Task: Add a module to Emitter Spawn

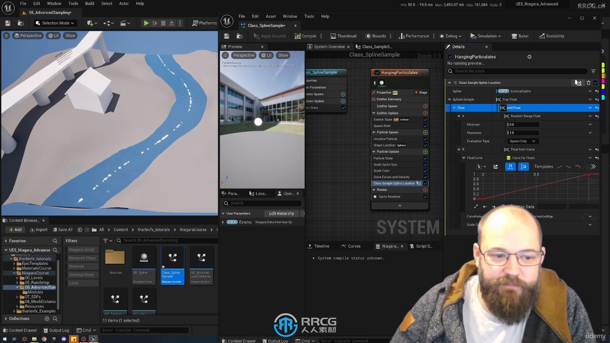Action: tap(425, 106)
